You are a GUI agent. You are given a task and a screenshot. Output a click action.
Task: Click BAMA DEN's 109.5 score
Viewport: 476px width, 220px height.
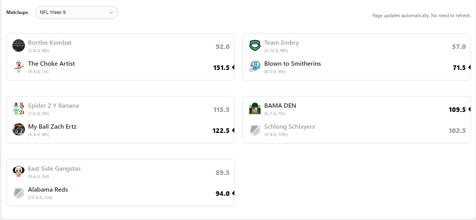[x=457, y=110]
